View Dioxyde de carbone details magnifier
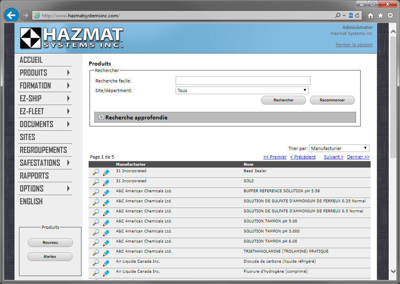This screenshot has height=284, width=400. pos(96,263)
